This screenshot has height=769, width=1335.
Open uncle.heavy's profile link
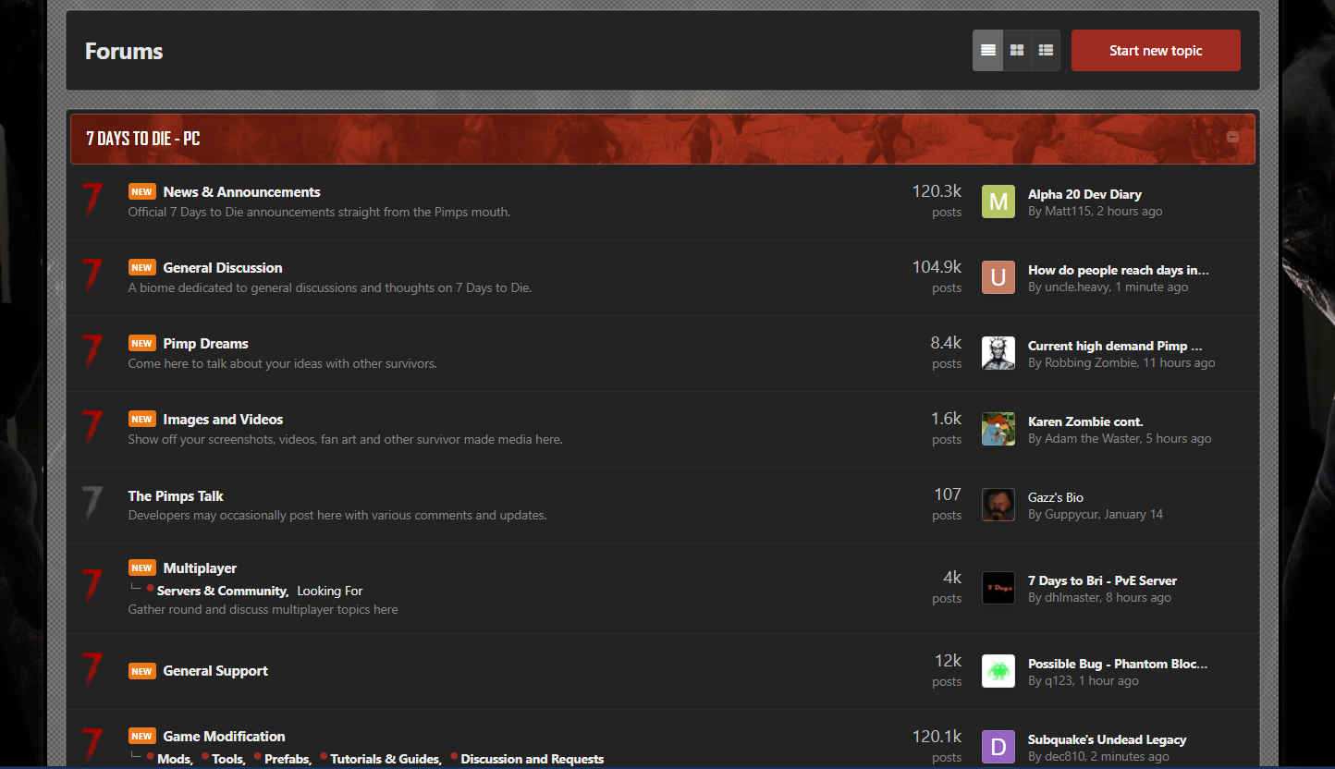(1077, 287)
